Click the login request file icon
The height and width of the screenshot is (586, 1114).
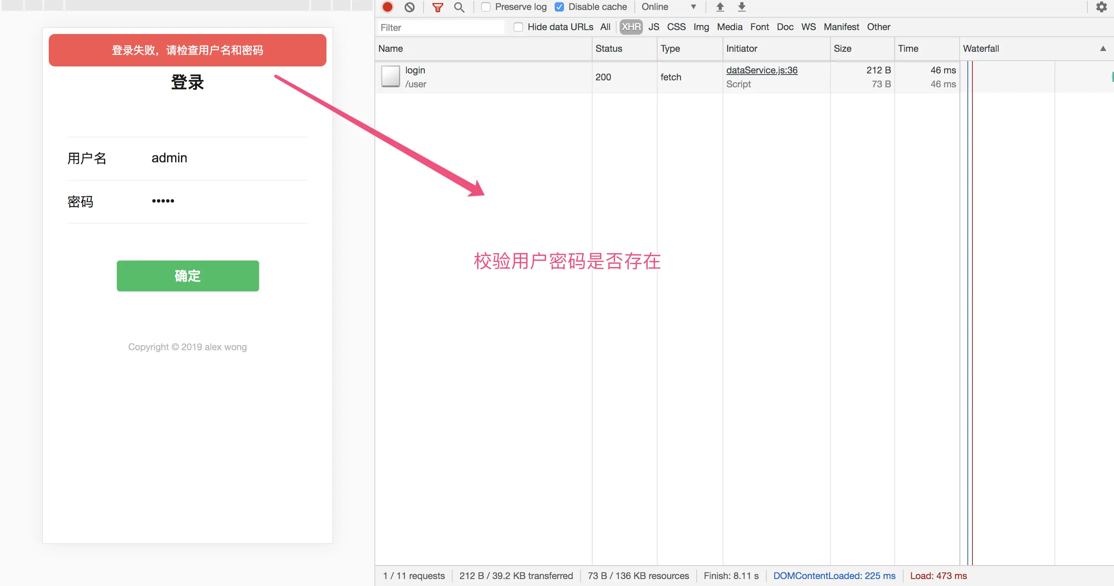point(390,77)
